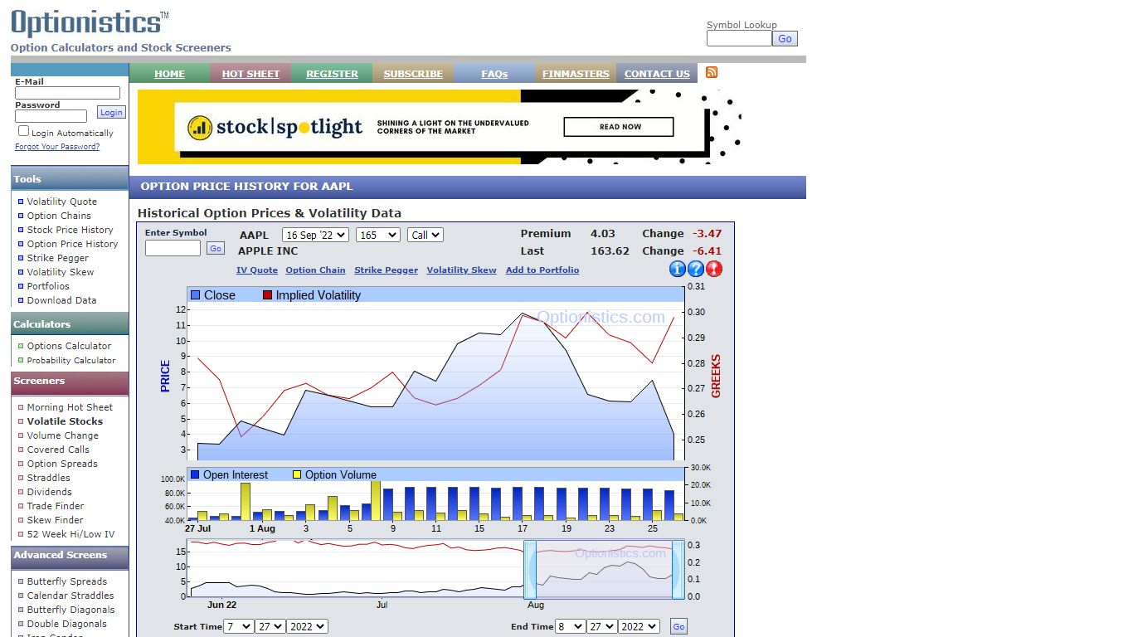Open the FAQs tab
1133x637 pixels.
(x=494, y=74)
